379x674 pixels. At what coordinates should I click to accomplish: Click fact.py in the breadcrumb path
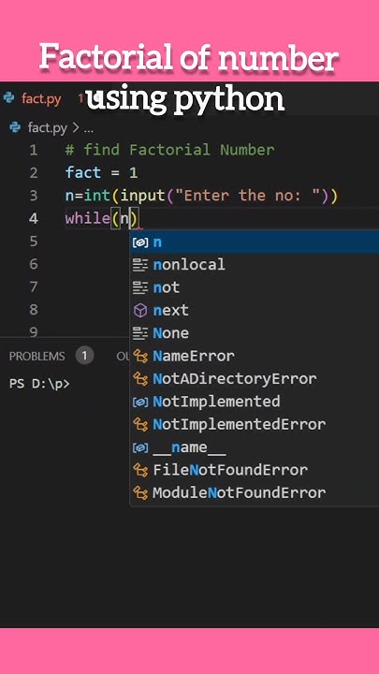[x=48, y=127]
